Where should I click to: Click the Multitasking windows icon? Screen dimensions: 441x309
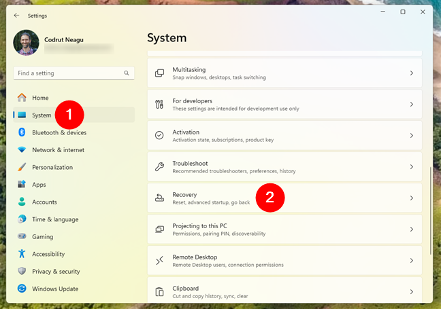(159, 73)
